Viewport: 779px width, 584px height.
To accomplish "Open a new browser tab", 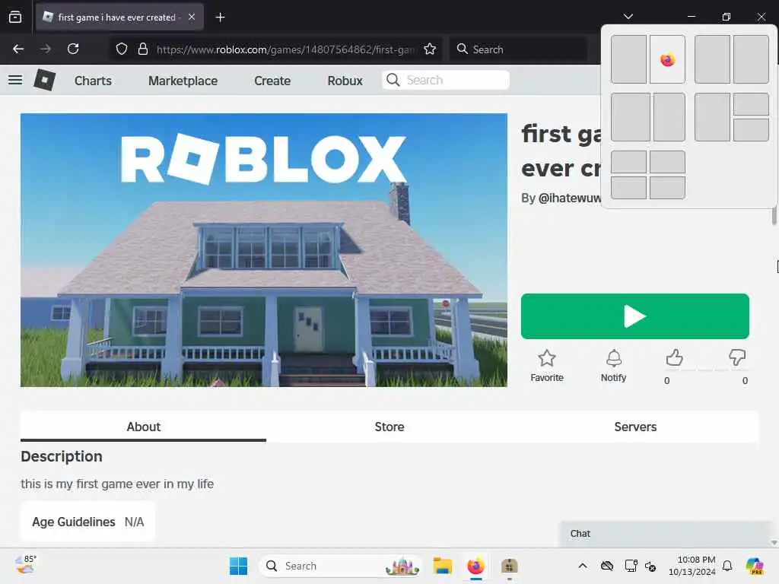I will pos(220,17).
